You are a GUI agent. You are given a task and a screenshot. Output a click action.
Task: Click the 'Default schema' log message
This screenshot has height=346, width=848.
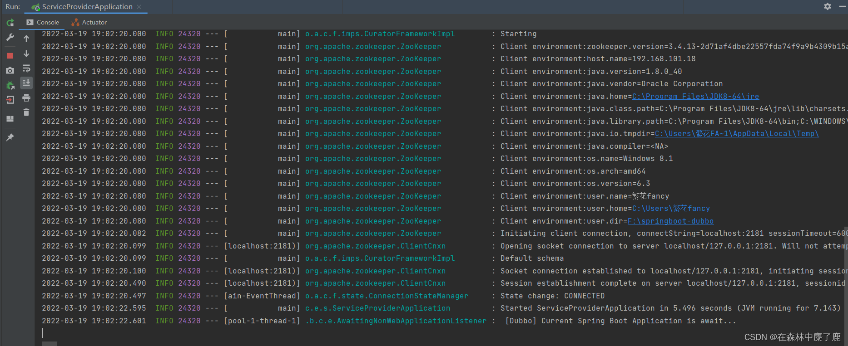[532, 258]
